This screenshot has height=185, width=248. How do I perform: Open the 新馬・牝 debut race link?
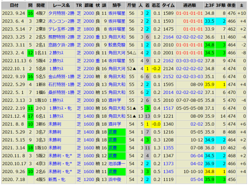pyautogui.click(x=57, y=180)
